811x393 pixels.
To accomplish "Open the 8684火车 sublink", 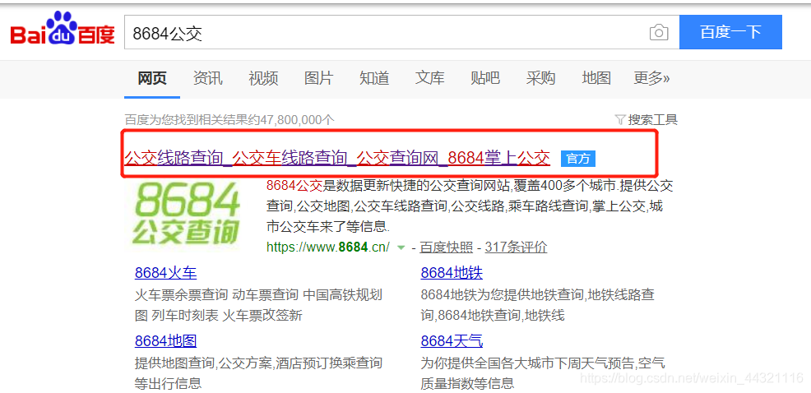I will pos(165,273).
